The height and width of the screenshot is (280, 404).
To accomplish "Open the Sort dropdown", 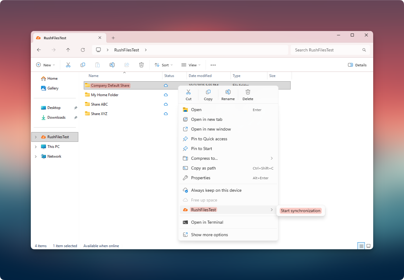I will (x=164, y=65).
